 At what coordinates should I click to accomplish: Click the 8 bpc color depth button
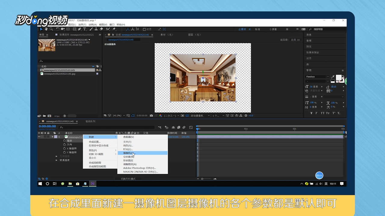pyautogui.click(x=57, y=116)
